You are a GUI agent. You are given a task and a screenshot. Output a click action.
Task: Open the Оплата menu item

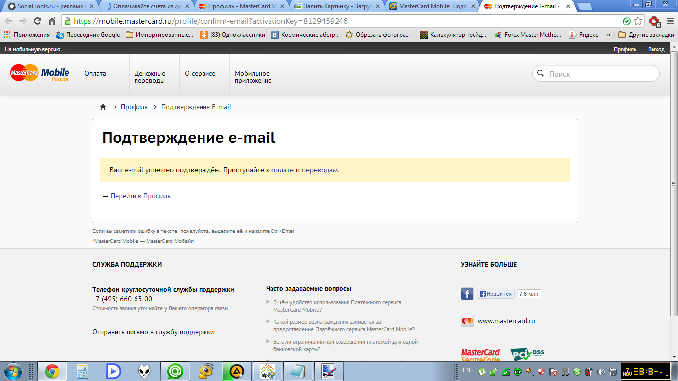[x=95, y=73]
